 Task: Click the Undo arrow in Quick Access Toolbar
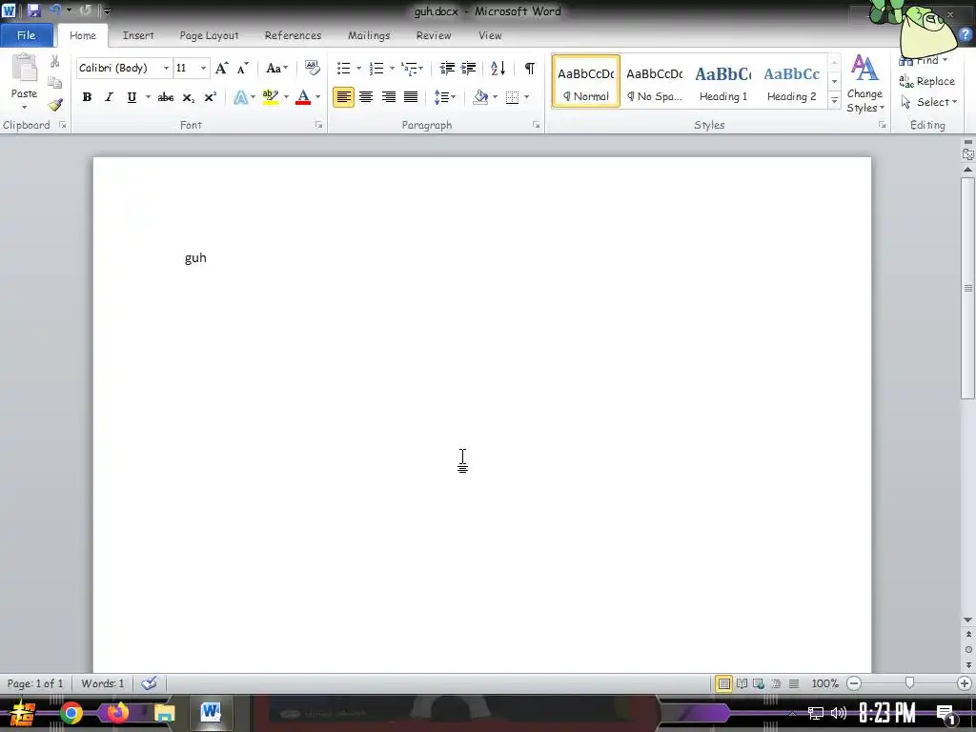tap(54, 10)
